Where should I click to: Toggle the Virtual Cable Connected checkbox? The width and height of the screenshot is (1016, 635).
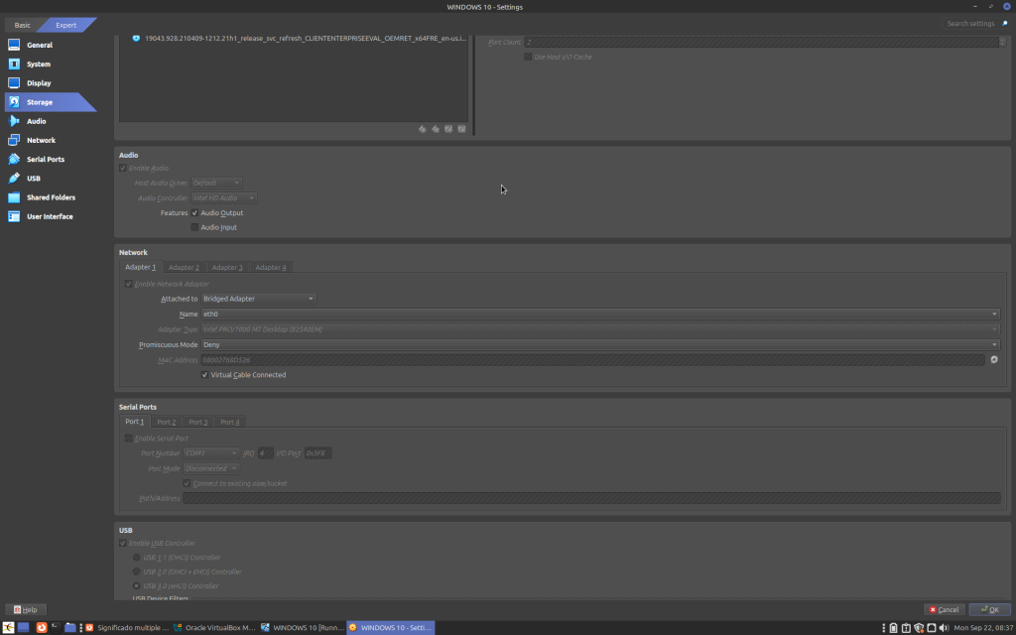coord(204,375)
